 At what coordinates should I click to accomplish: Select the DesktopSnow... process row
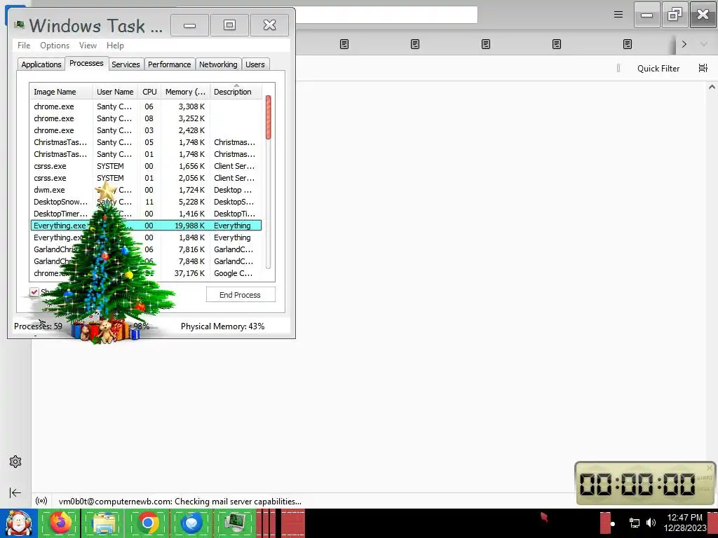point(146,201)
